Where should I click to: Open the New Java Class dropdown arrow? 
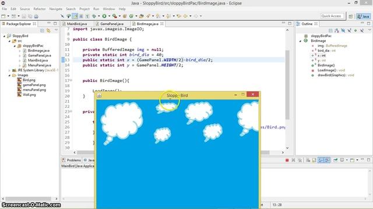click(x=136, y=16)
